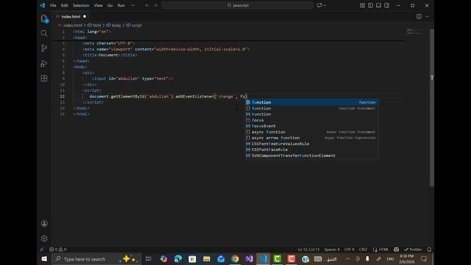Open the Run menu

point(121,6)
